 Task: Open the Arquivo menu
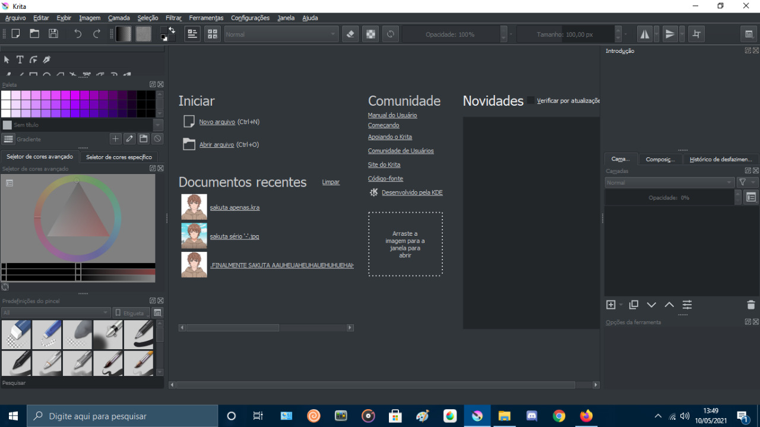15,18
